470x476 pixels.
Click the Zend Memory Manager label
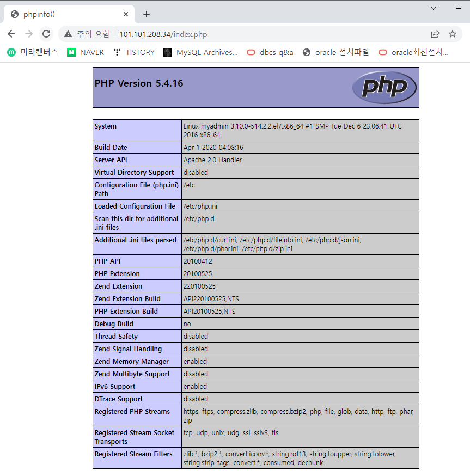coord(131,362)
